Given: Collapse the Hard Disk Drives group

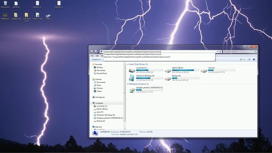Looking at the screenshot, I should (x=128, y=64).
